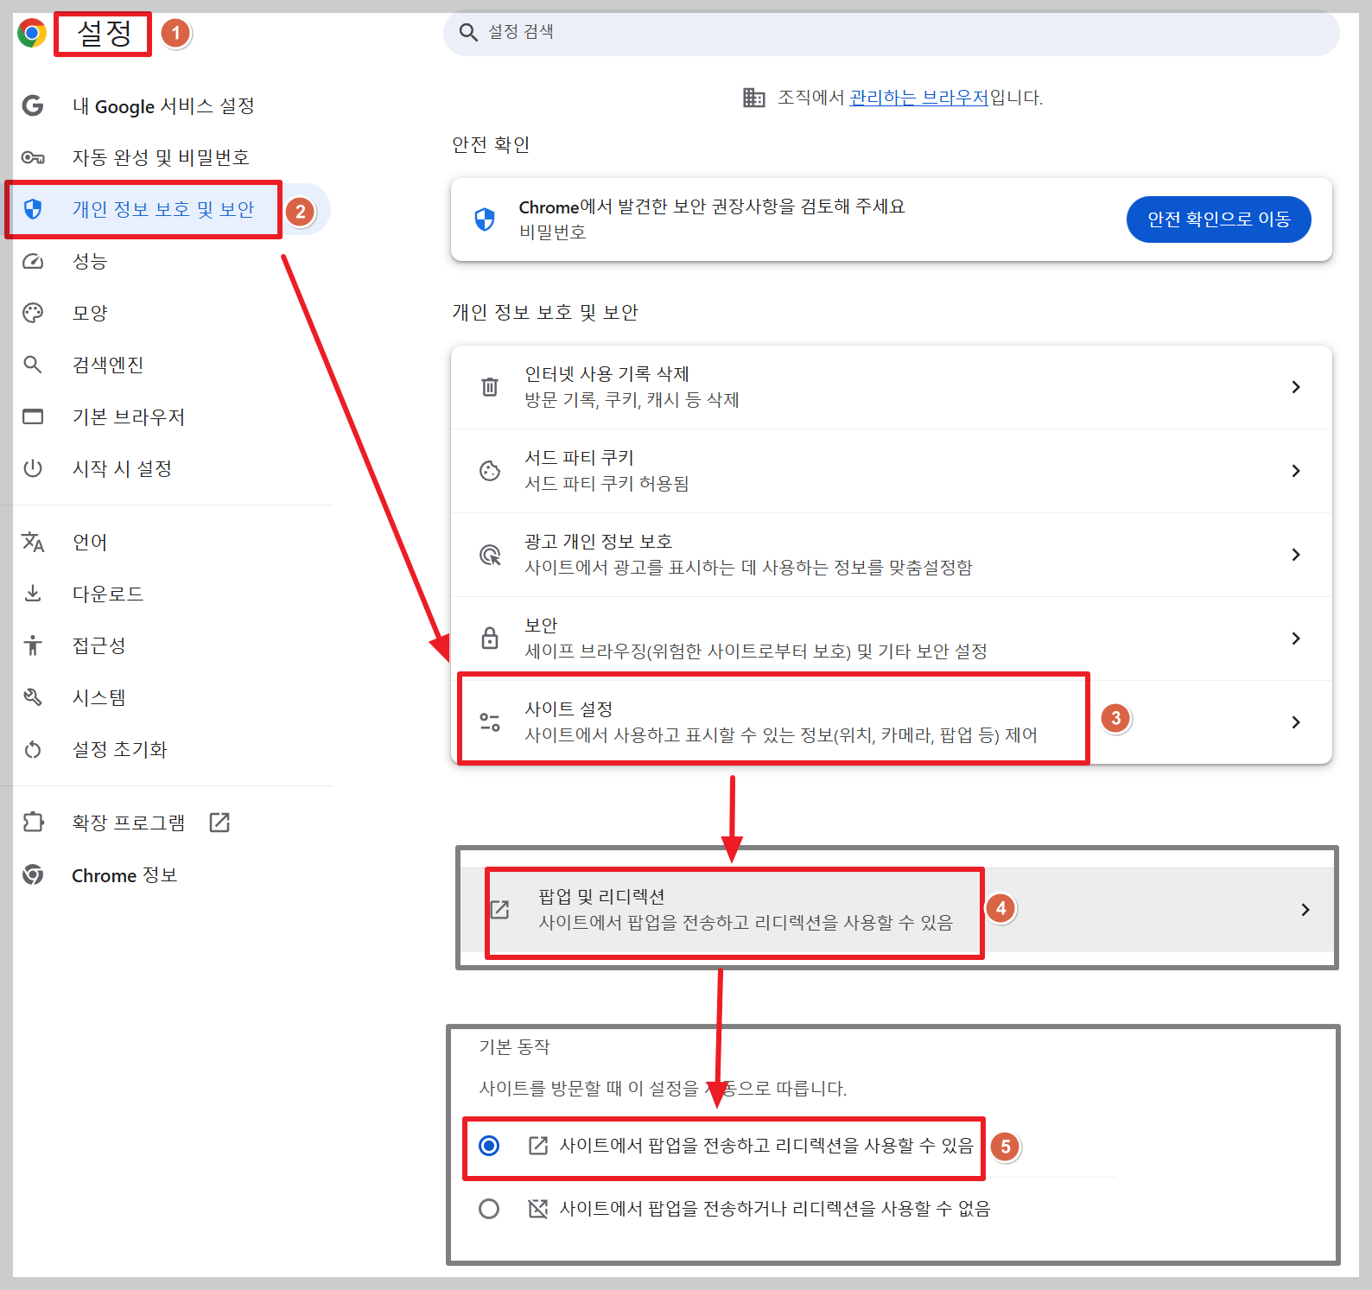This screenshot has width=1372, height=1290.
Task: Open the 성능 settings menu
Action: (x=90, y=261)
